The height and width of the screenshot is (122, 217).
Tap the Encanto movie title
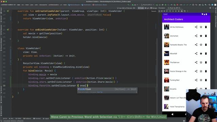click(173, 89)
